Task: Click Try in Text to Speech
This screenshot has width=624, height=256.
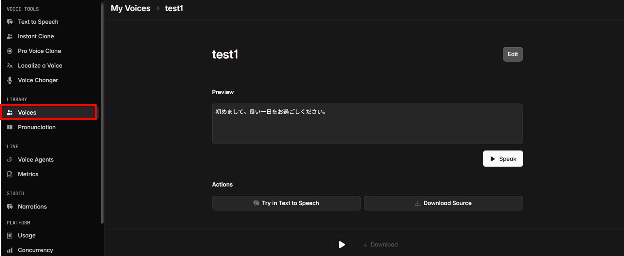Action: (286, 203)
